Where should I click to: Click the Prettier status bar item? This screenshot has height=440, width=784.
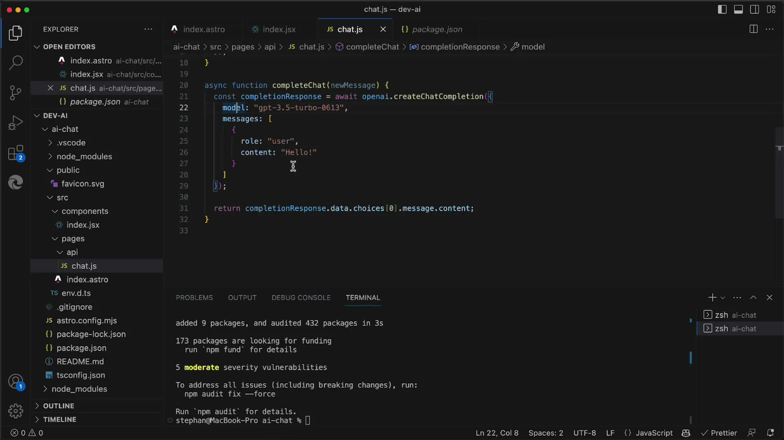coord(719,433)
